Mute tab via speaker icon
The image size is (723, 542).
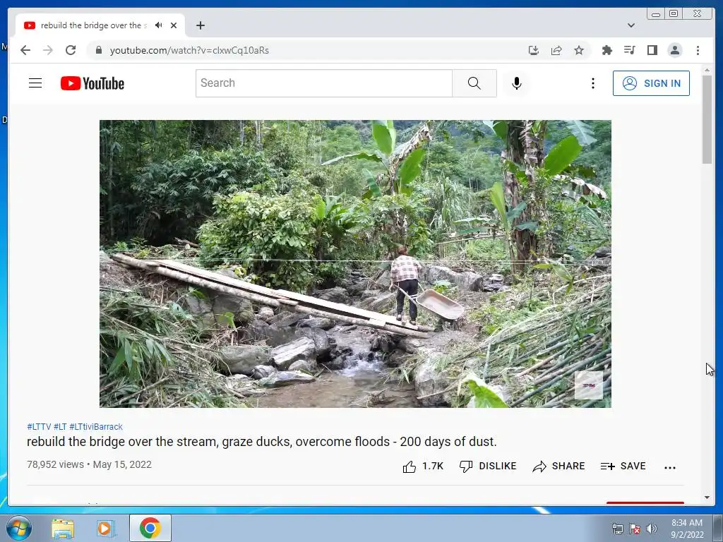coord(159,25)
